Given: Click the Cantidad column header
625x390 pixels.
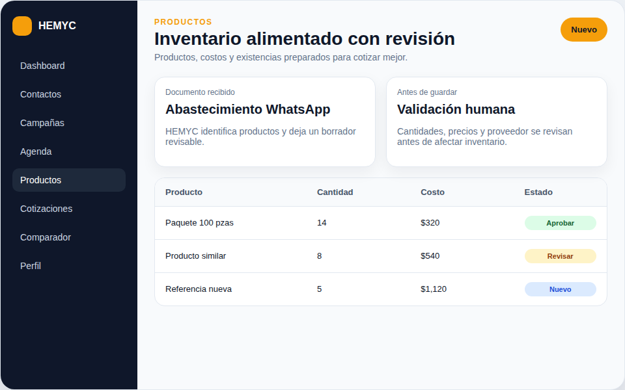Looking at the screenshot, I should click(x=335, y=192).
